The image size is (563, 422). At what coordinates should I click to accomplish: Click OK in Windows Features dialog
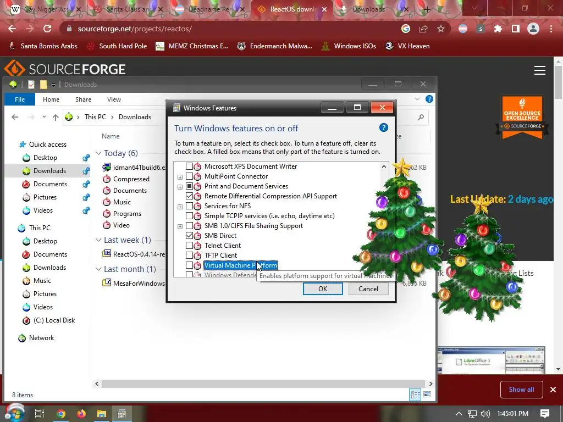click(x=323, y=289)
